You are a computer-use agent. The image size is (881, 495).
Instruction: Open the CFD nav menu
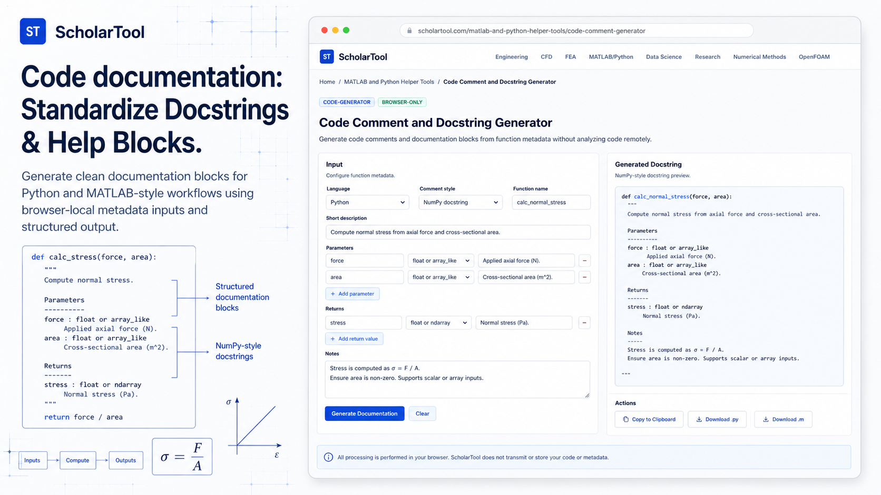pyautogui.click(x=546, y=57)
